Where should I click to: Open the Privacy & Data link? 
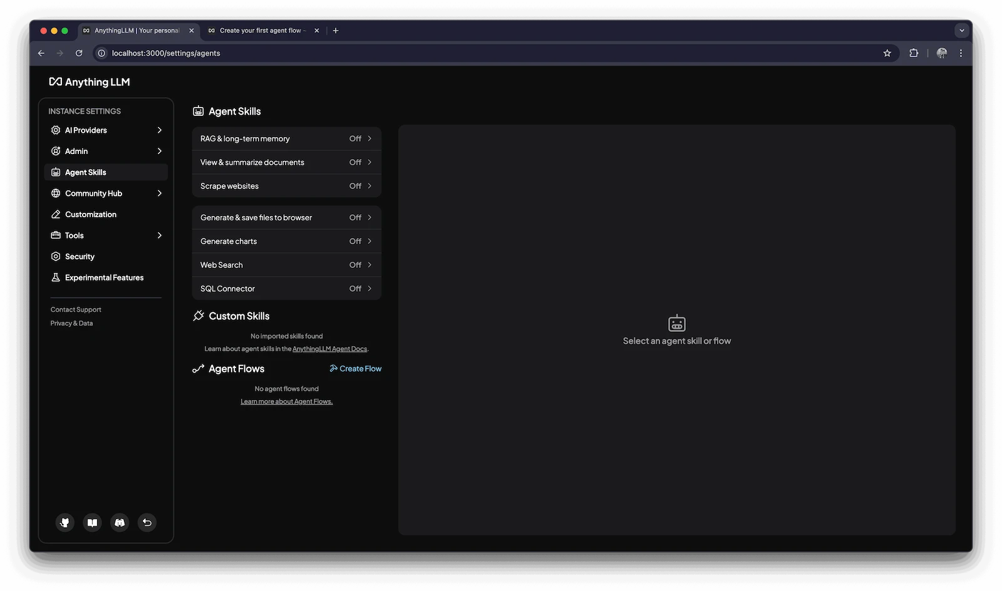click(71, 324)
